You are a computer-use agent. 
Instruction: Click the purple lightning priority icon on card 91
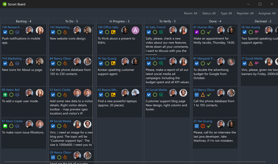[196, 32]
